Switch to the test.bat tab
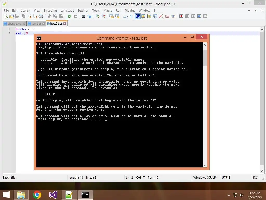 pyautogui.click(x=36, y=24)
